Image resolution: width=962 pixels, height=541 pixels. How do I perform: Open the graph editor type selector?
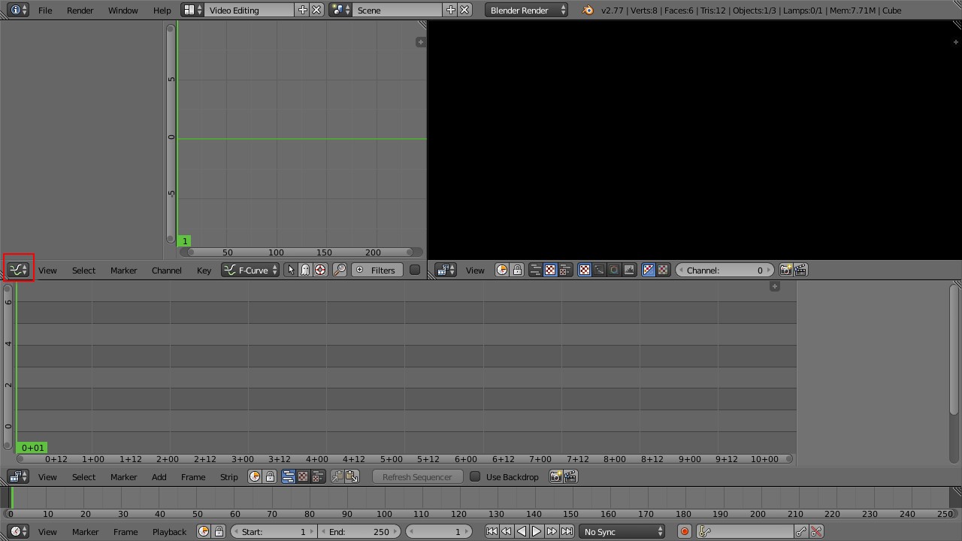click(18, 270)
